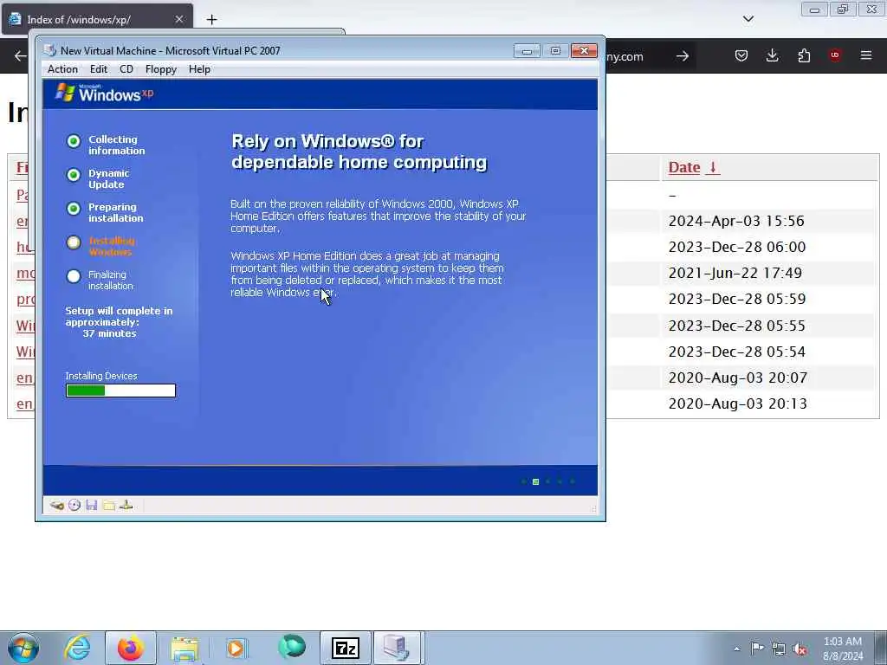This screenshot has width=887, height=665.
Task: Open a new Firefox tab
Action: coord(211,20)
